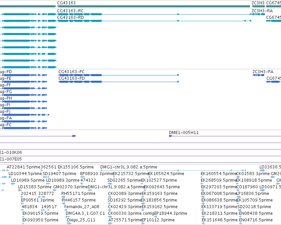Click the CO187960 EST label
The width and height of the screenshot is (281, 225).
click(247, 187)
